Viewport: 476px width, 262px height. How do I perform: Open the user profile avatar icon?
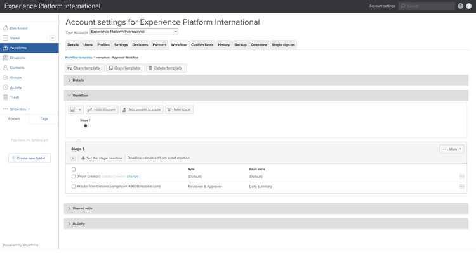tap(469, 6)
